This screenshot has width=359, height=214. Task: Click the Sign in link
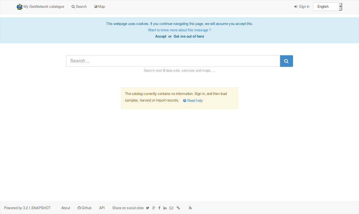(302, 7)
